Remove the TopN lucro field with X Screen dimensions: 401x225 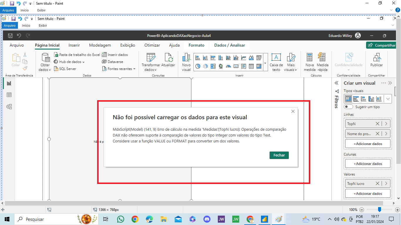pyautogui.click(x=378, y=184)
